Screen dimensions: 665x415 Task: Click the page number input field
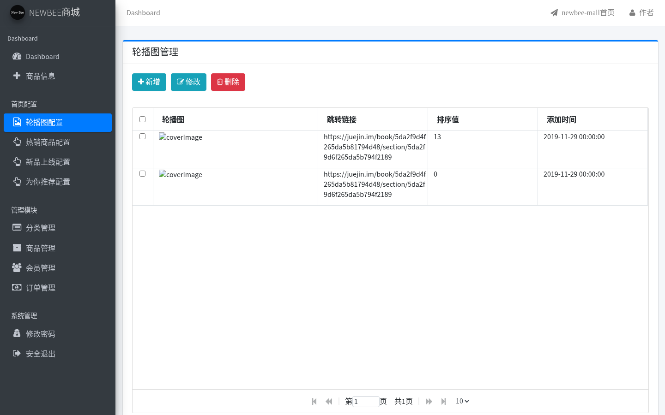coord(366,401)
